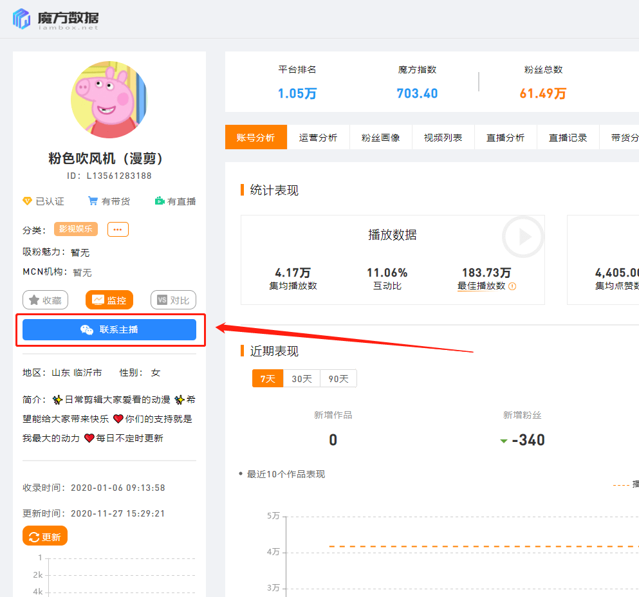Click the Peppa Pig avatar image
The height and width of the screenshot is (597, 639).
109,100
